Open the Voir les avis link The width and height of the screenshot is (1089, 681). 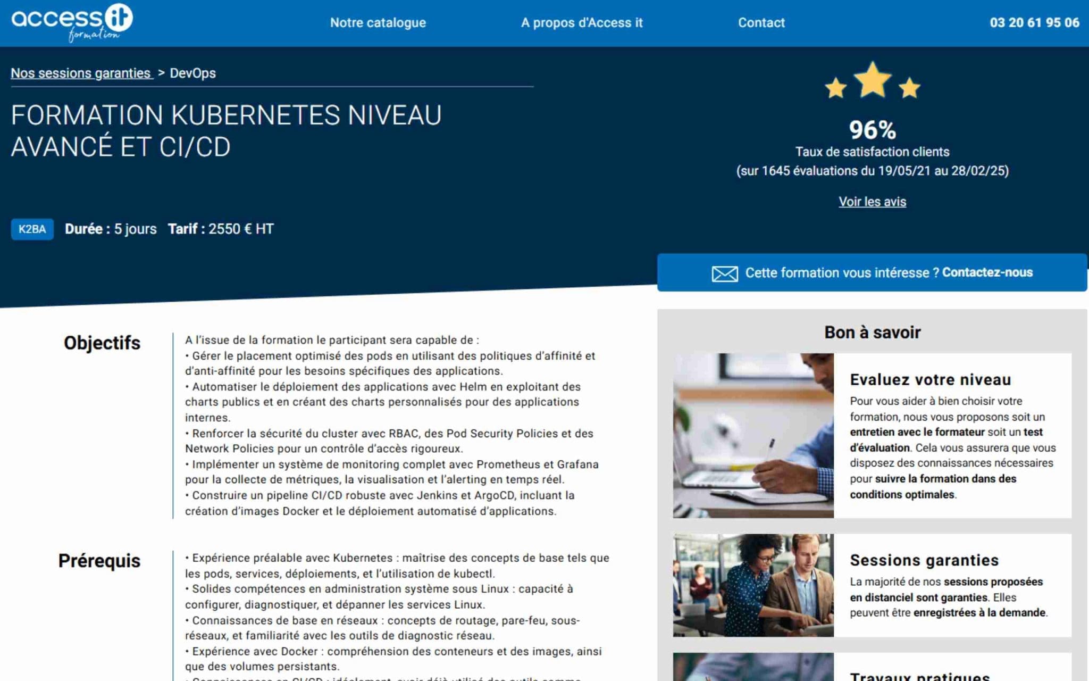(872, 202)
